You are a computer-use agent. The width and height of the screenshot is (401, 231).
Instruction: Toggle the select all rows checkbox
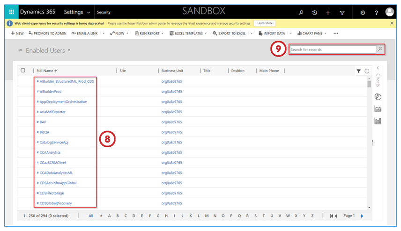pos(23,71)
